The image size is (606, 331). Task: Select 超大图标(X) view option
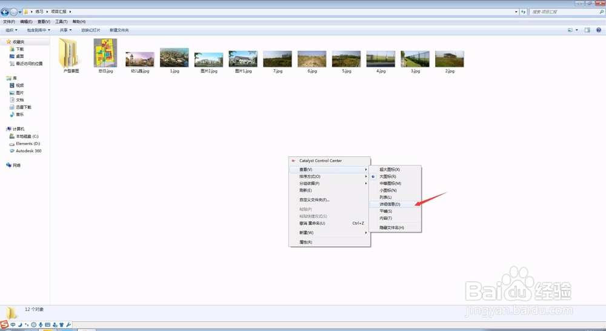point(395,169)
